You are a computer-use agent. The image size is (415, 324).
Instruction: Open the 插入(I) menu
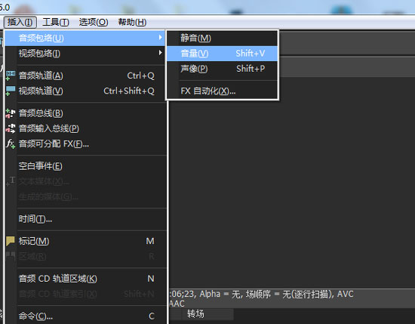pyautogui.click(x=20, y=22)
